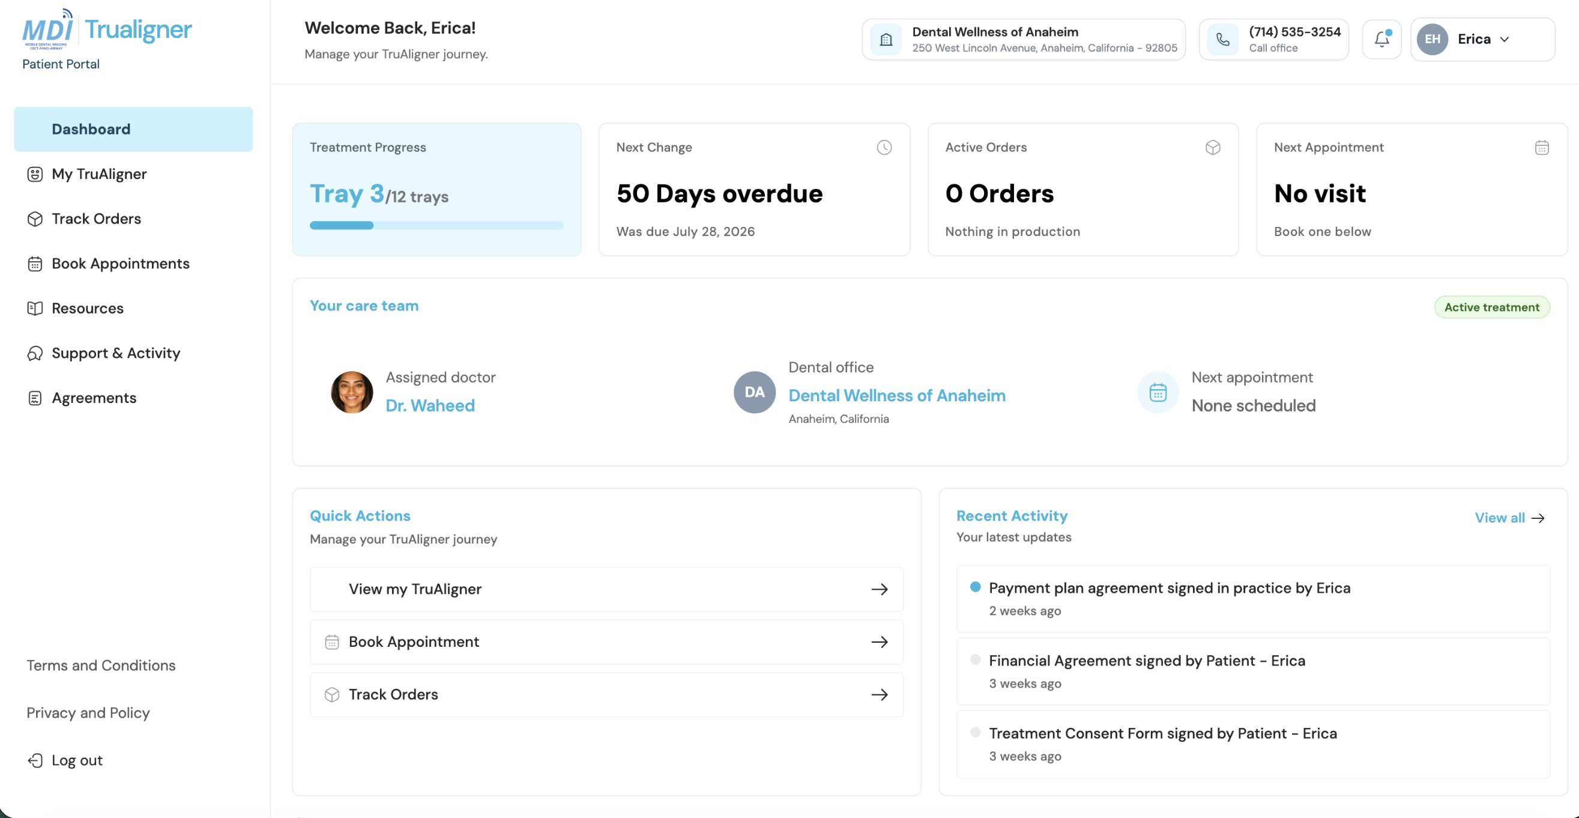Open Dr. Waheed link
This screenshot has width=1579, height=818.
(x=430, y=405)
